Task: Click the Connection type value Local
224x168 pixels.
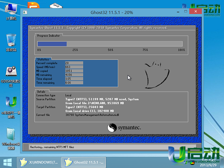Action: click(x=68, y=95)
